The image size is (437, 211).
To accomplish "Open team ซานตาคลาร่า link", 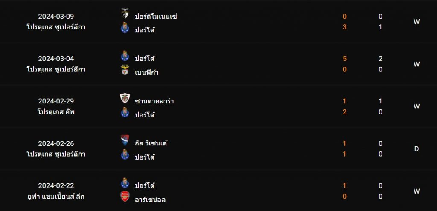I will (x=154, y=101).
